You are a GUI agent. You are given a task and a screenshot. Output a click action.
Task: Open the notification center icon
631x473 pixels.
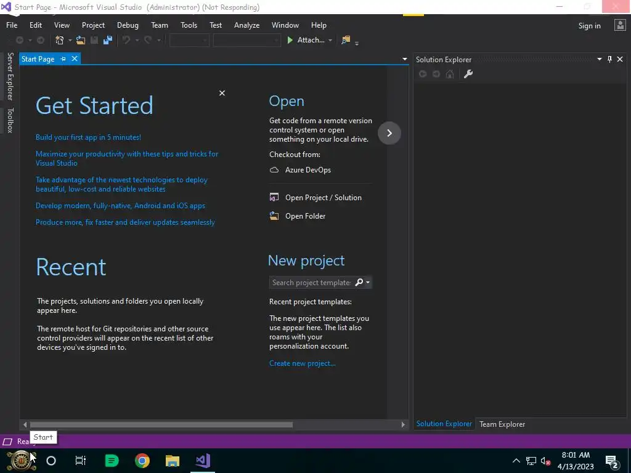point(612,462)
